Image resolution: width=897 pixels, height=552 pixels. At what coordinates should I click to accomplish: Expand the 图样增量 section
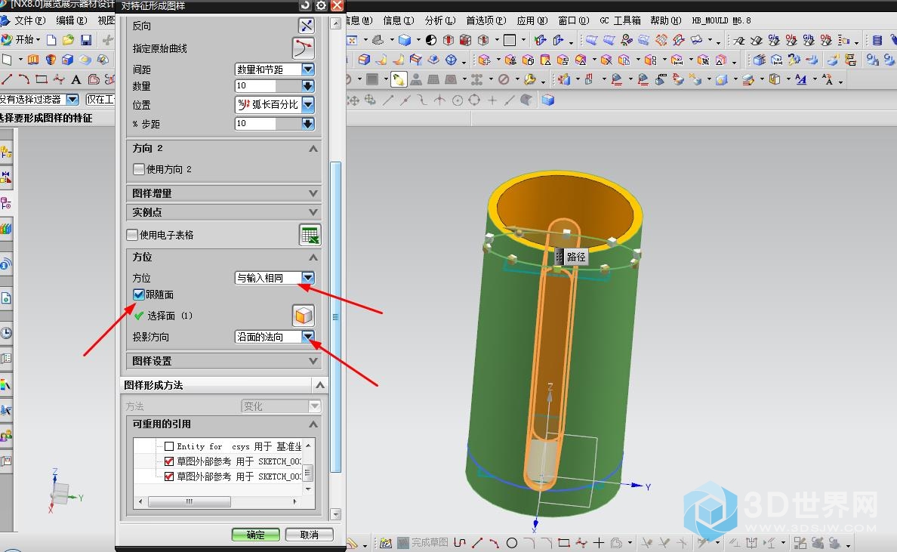coord(313,193)
